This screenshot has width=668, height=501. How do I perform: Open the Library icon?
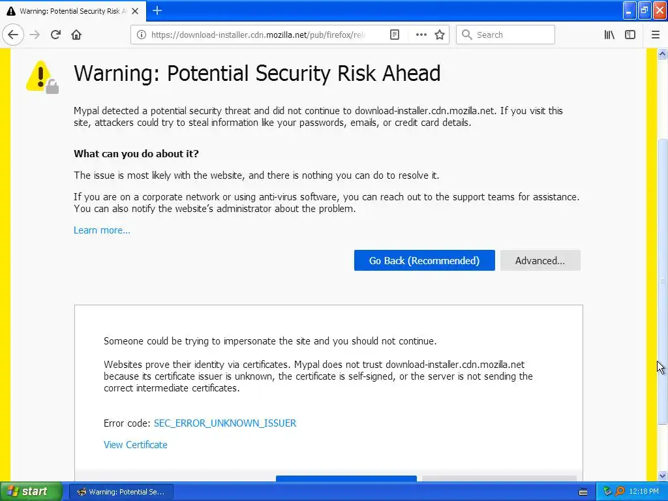tap(609, 35)
